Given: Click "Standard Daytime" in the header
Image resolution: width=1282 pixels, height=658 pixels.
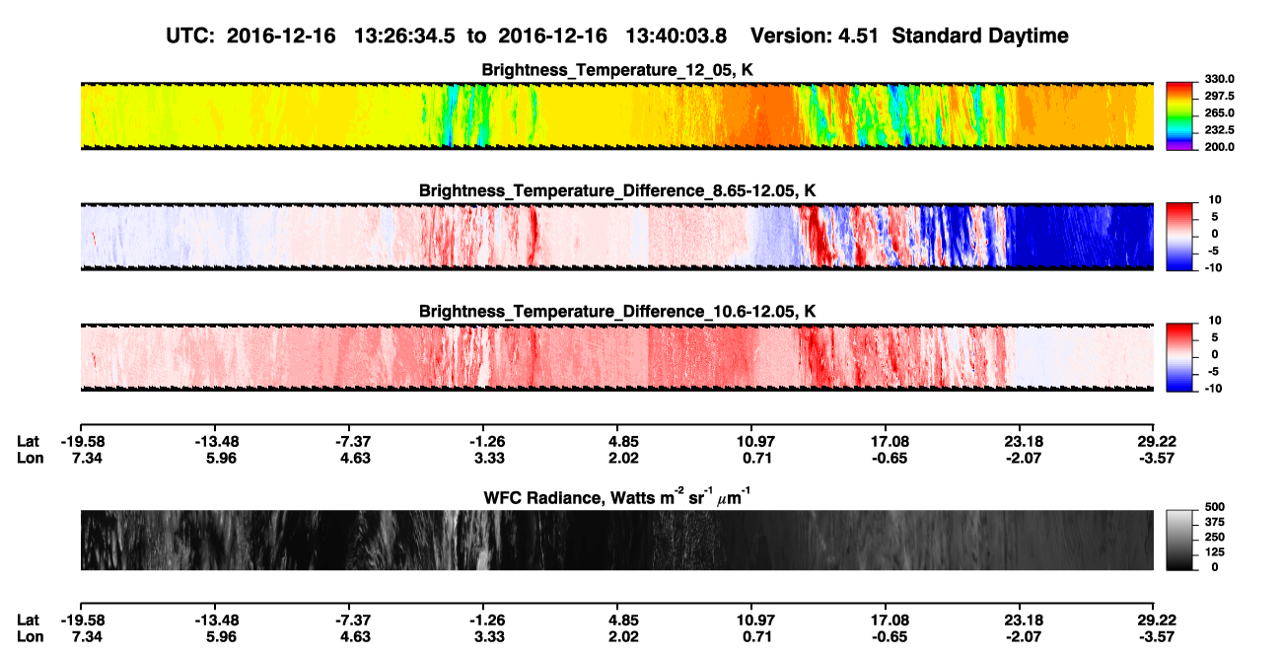Looking at the screenshot, I should 978,37.
